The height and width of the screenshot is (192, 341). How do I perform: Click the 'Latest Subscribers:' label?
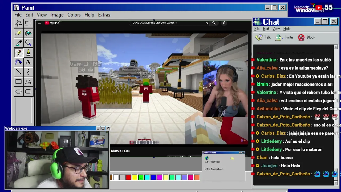point(213,169)
